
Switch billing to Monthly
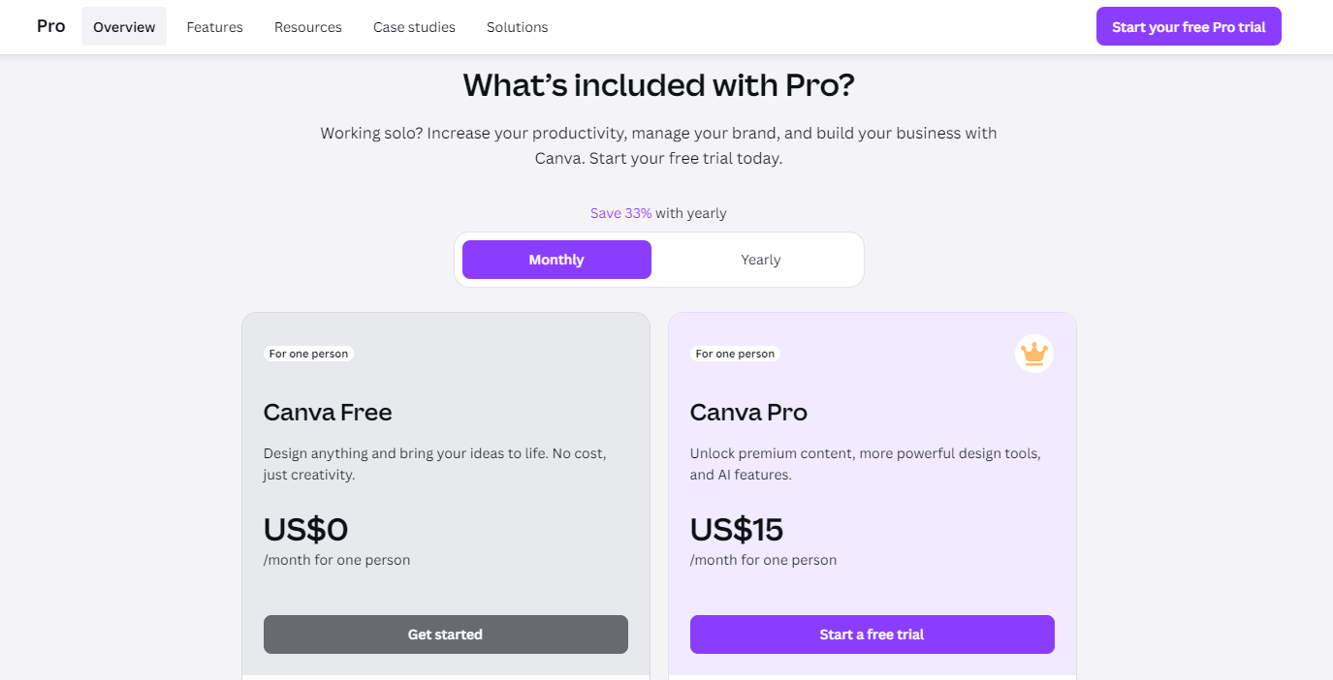pyautogui.click(x=556, y=260)
